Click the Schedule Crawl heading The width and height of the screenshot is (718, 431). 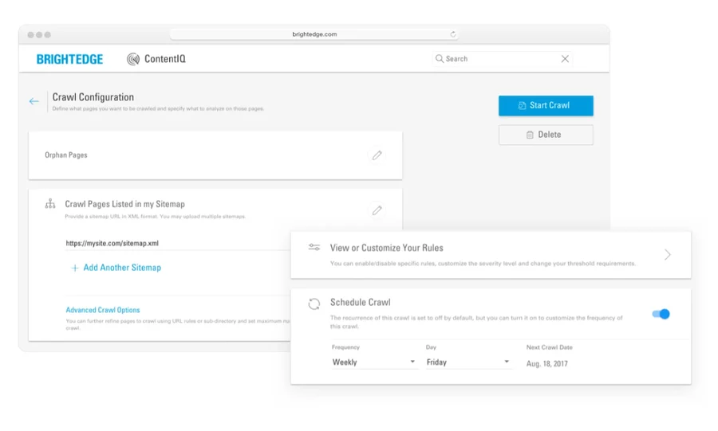tap(361, 302)
